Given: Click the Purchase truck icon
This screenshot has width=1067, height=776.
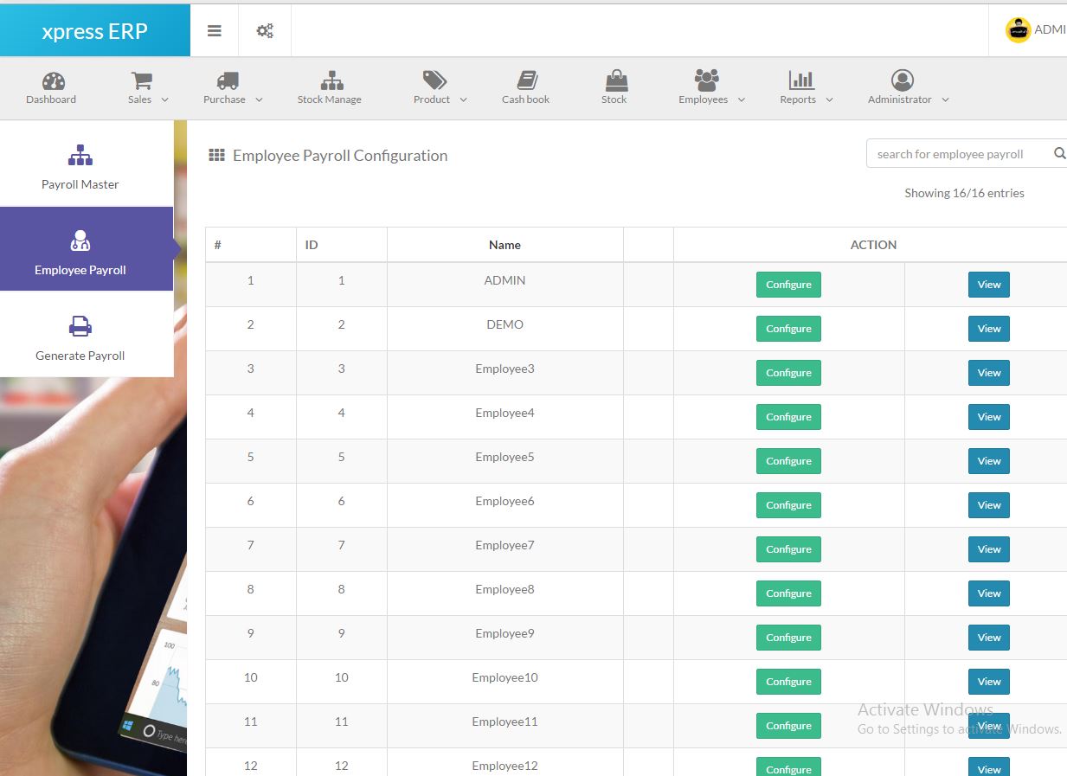Looking at the screenshot, I should tap(228, 80).
